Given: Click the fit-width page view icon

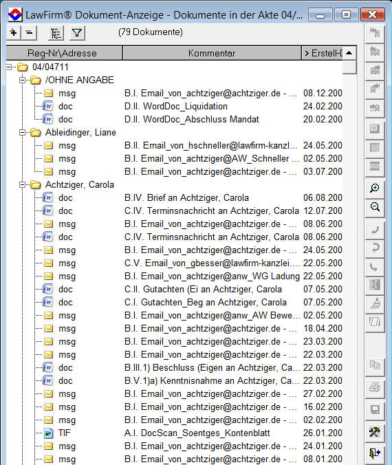Looking at the screenshot, I should tap(375, 166).
